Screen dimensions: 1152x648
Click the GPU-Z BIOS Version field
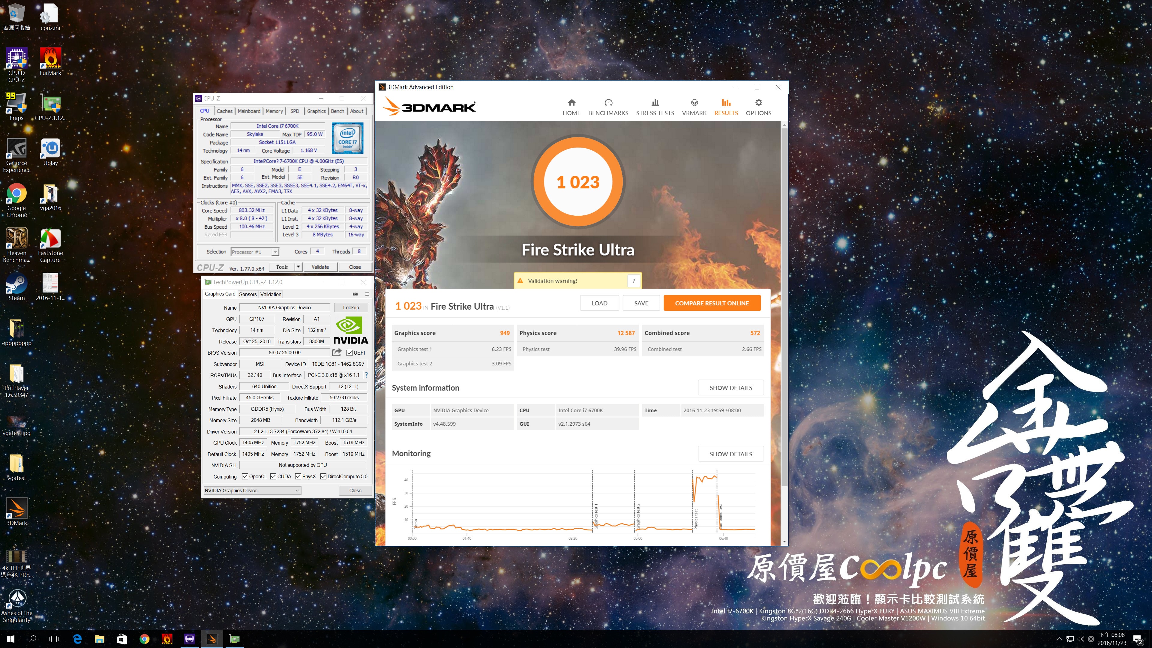(x=285, y=352)
